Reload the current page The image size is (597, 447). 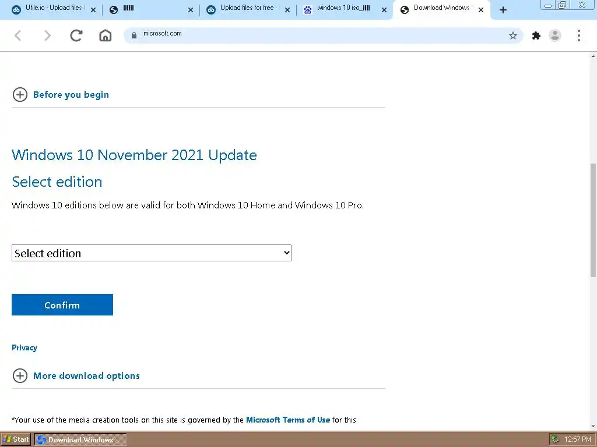click(x=76, y=36)
